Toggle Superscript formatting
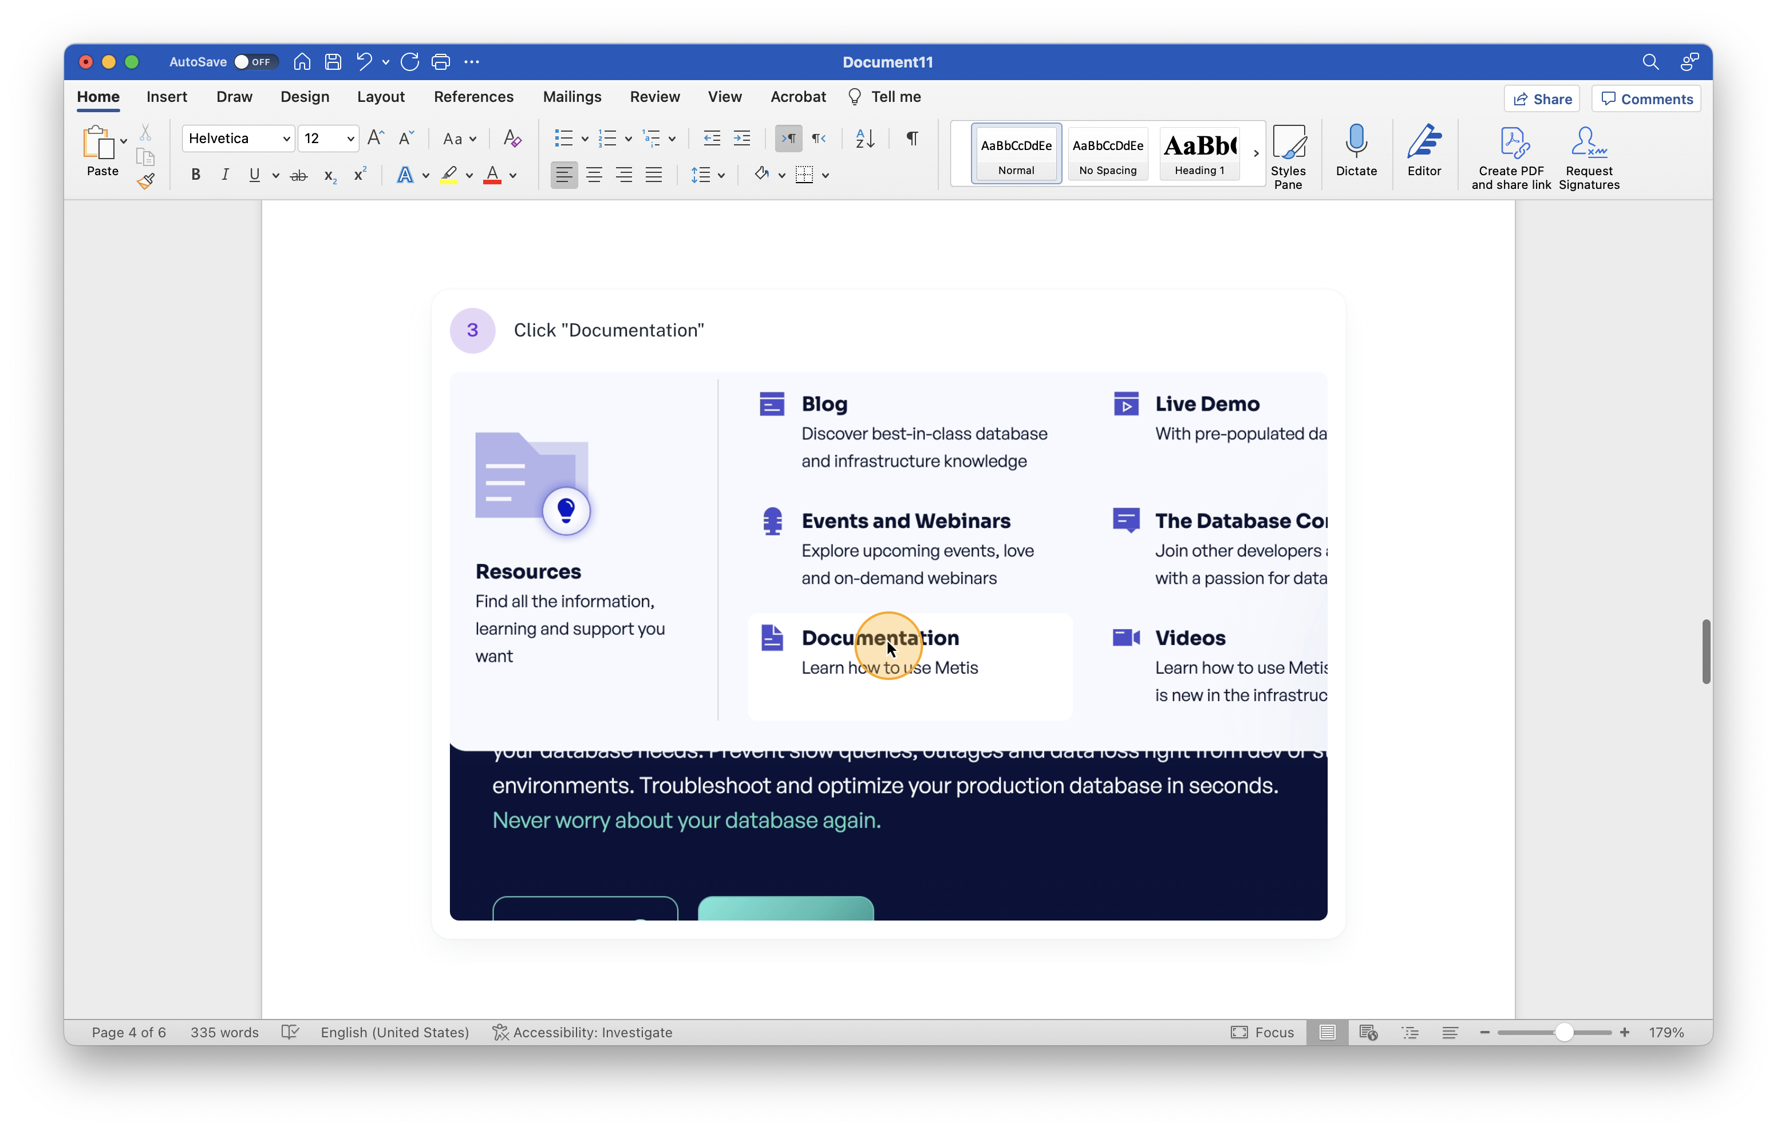Viewport: 1777px width, 1130px height. coord(360,175)
